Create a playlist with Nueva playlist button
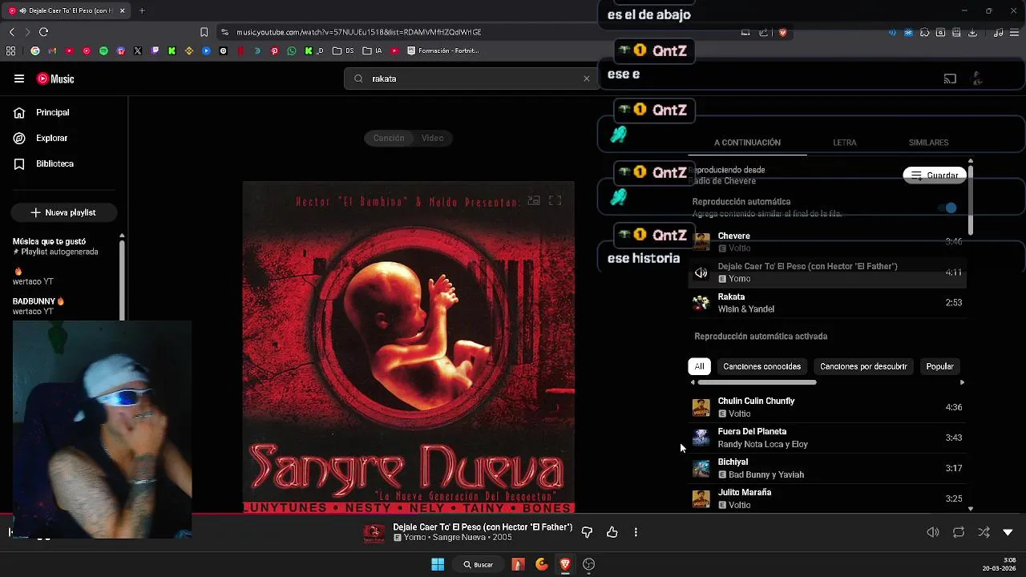 click(63, 212)
